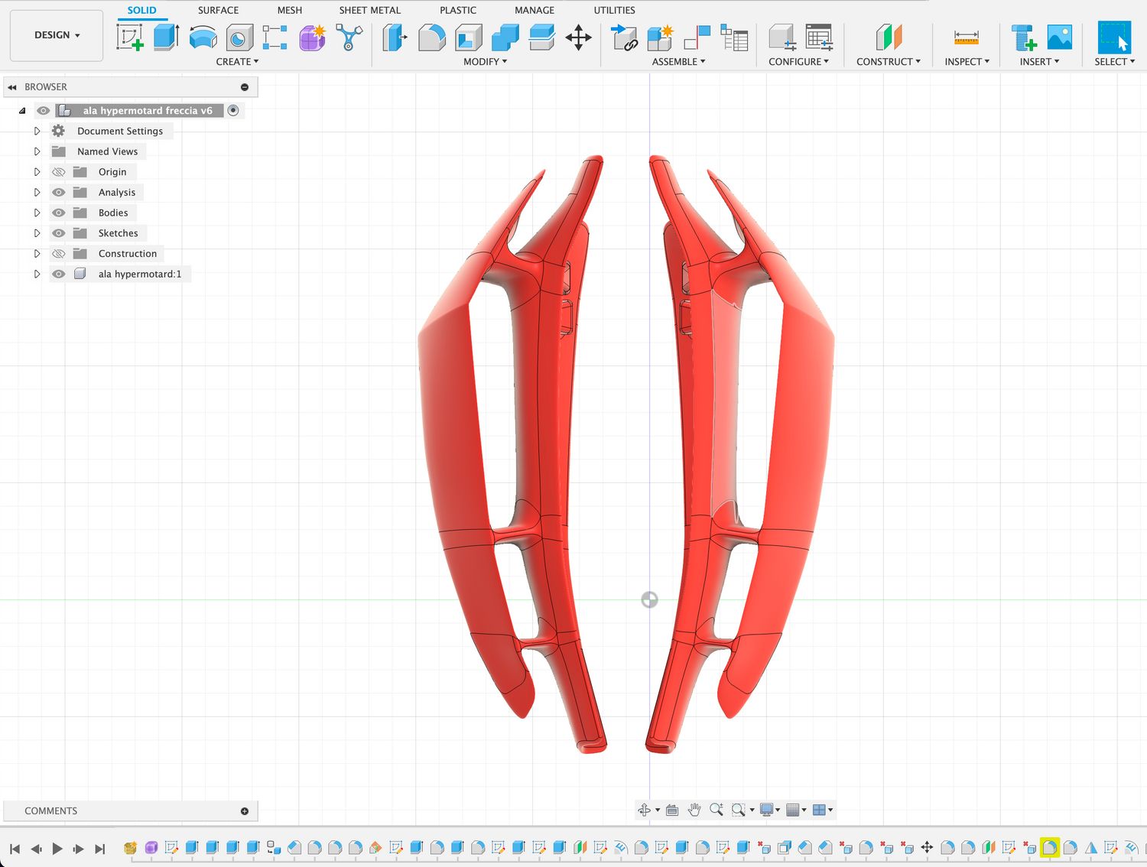Click the Measure icon under Inspect
Image resolution: width=1147 pixels, height=867 pixels.
pyautogui.click(x=966, y=37)
